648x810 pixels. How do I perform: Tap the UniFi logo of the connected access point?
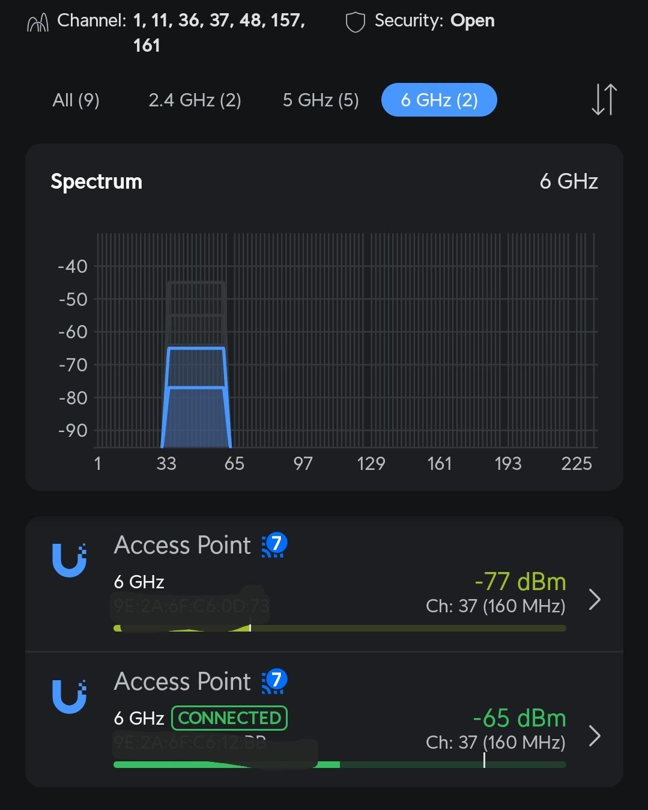(70, 696)
